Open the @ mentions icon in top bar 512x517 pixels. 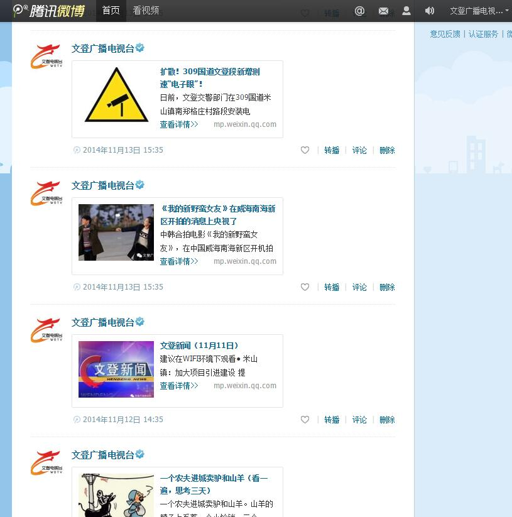point(359,11)
